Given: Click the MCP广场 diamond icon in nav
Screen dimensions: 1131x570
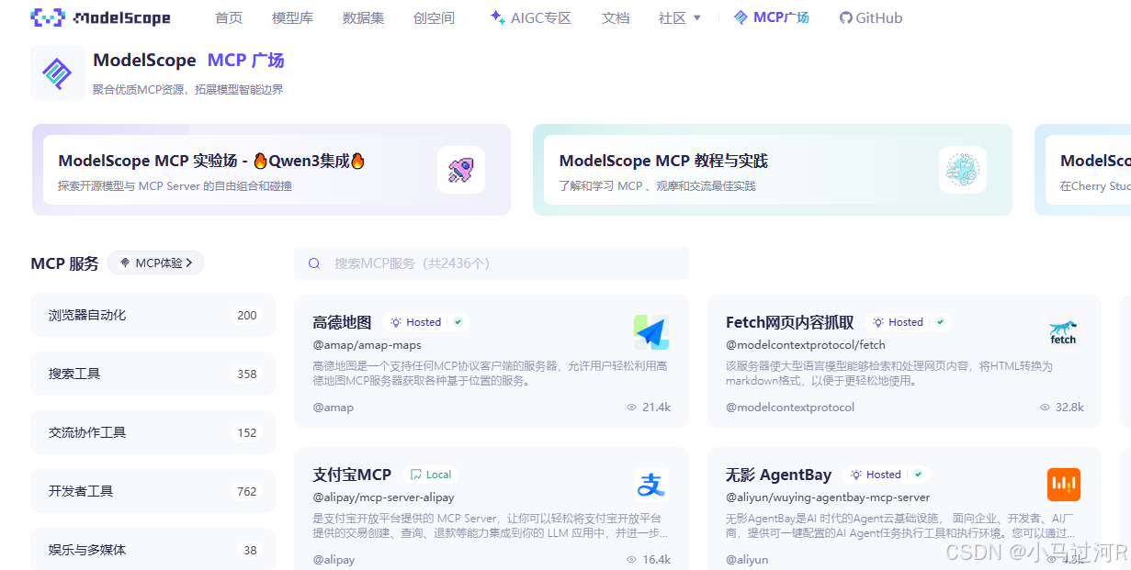Looking at the screenshot, I should coord(741,17).
